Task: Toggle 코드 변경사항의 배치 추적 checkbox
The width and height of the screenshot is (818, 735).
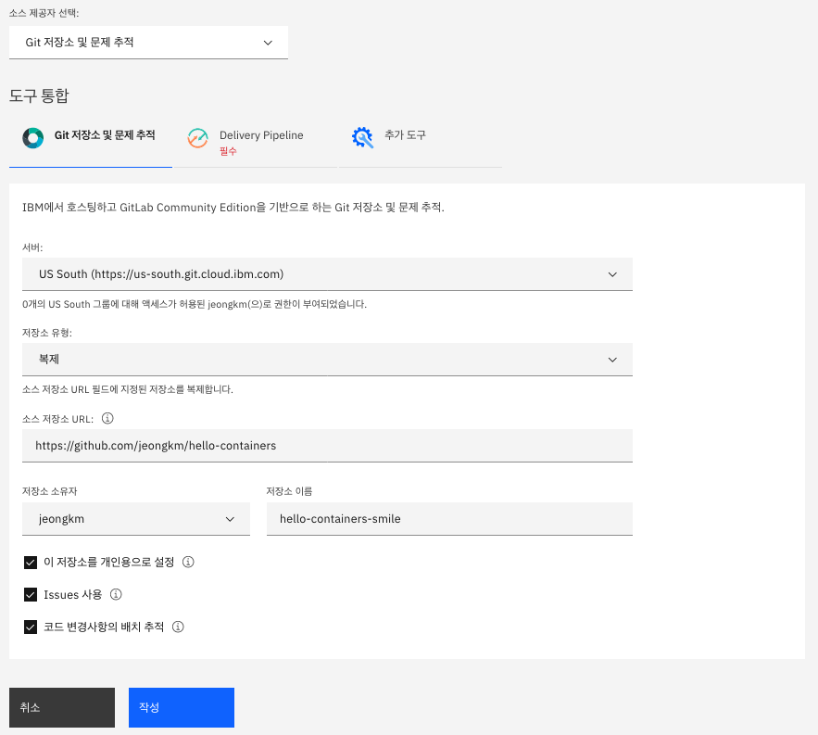Action: pos(31,627)
